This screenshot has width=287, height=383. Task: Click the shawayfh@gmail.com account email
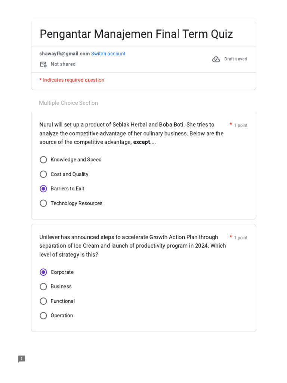pos(64,54)
